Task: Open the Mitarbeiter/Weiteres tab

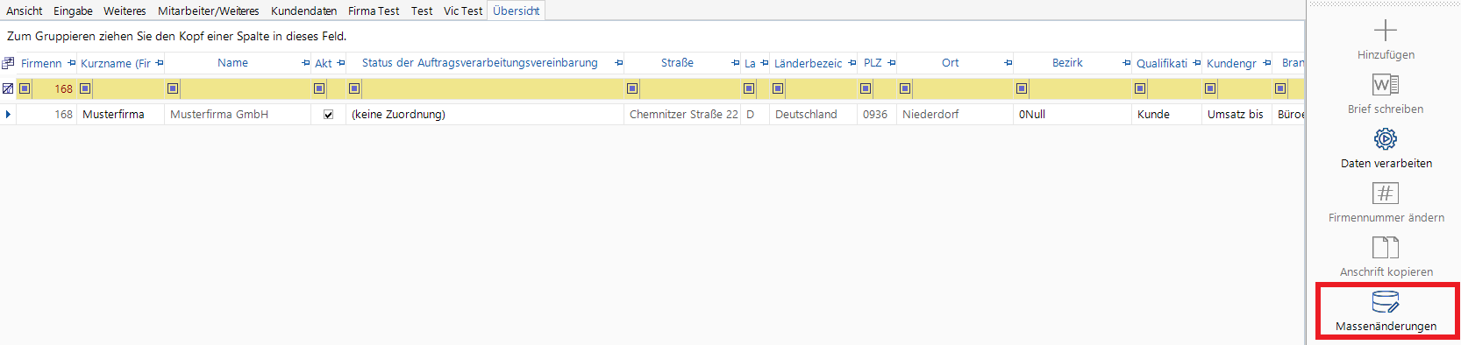Action: 209,11
